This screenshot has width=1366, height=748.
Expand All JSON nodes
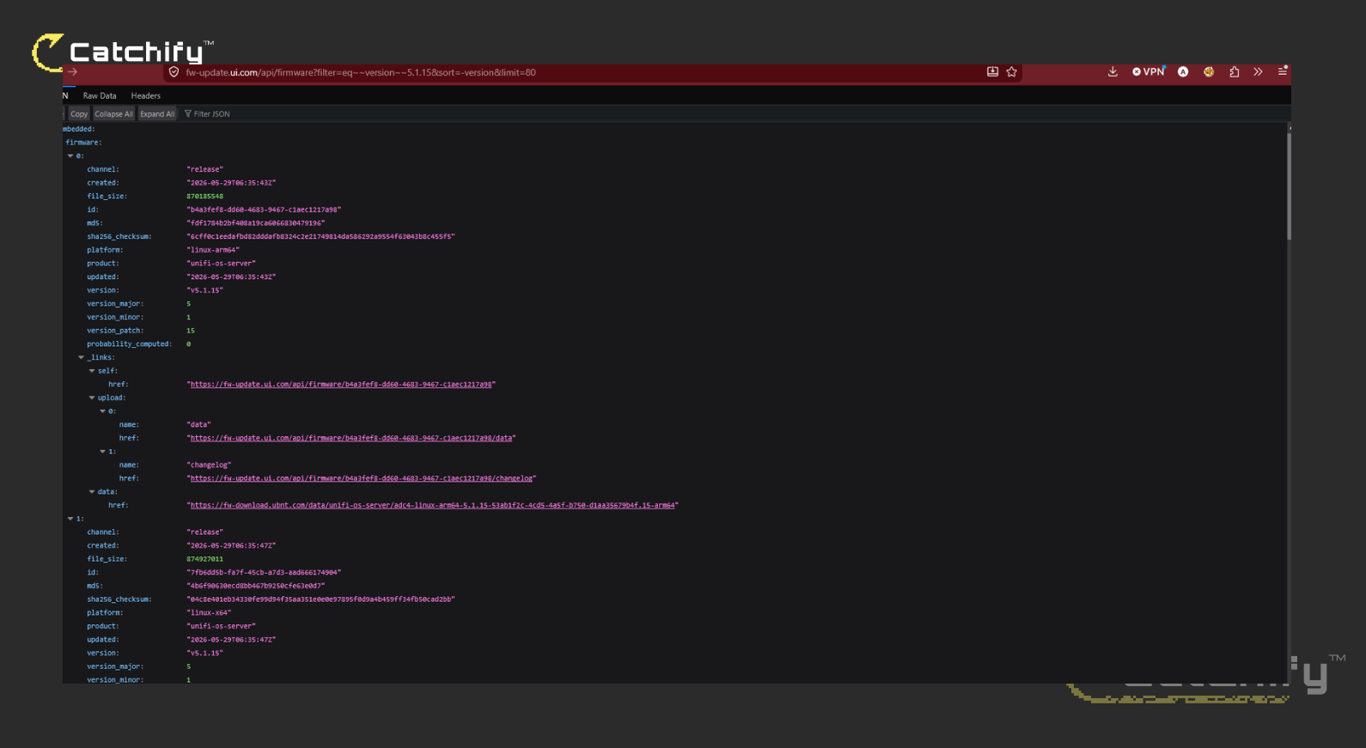coord(157,113)
